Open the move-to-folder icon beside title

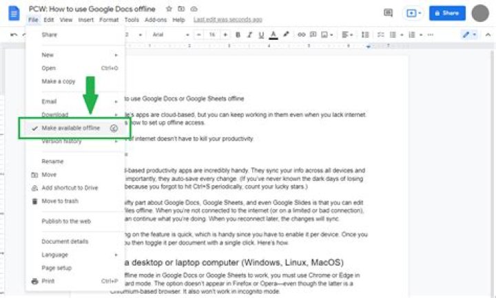tap(181, 9)
